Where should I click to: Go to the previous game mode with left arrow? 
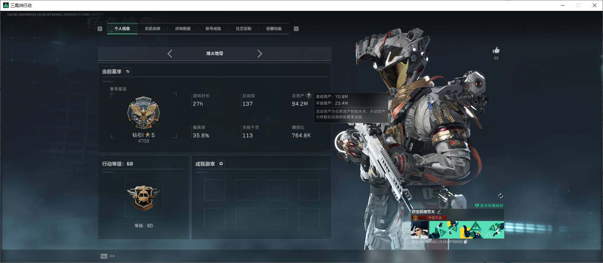(170, 54)
